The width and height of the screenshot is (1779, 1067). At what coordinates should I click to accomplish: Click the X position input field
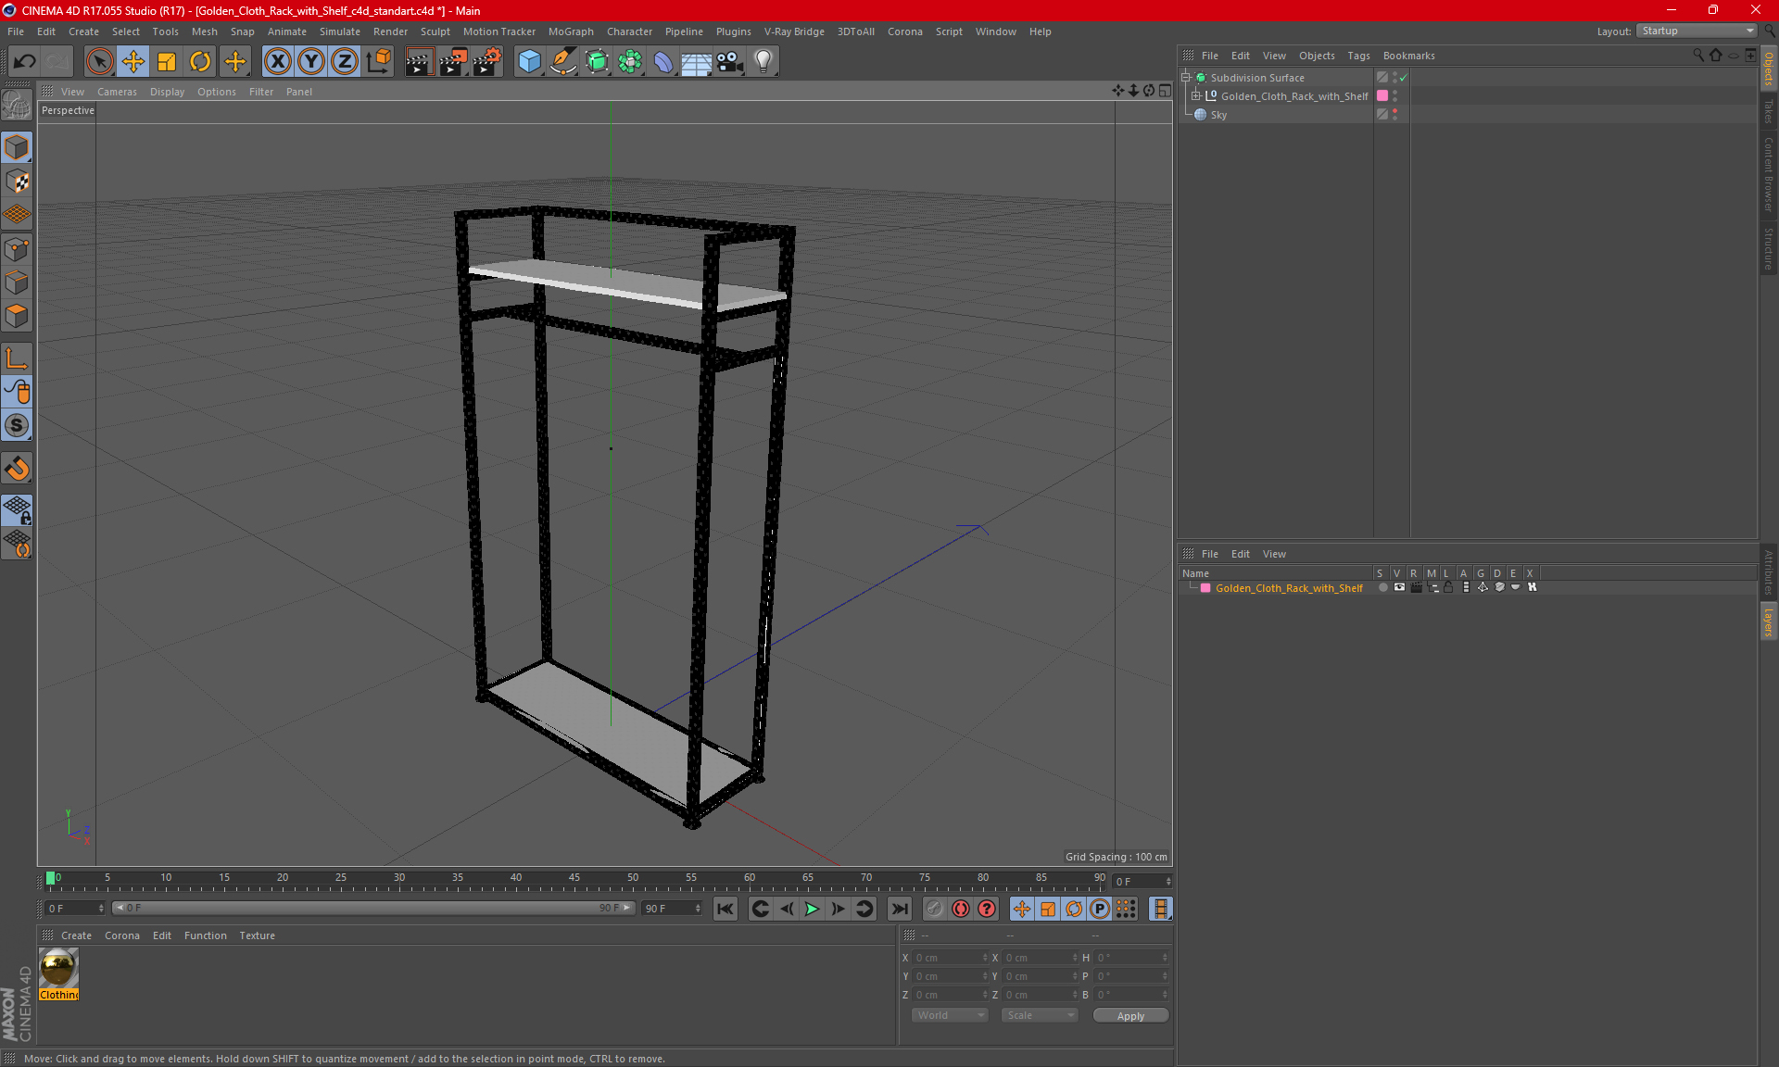[x=951, y=958]
